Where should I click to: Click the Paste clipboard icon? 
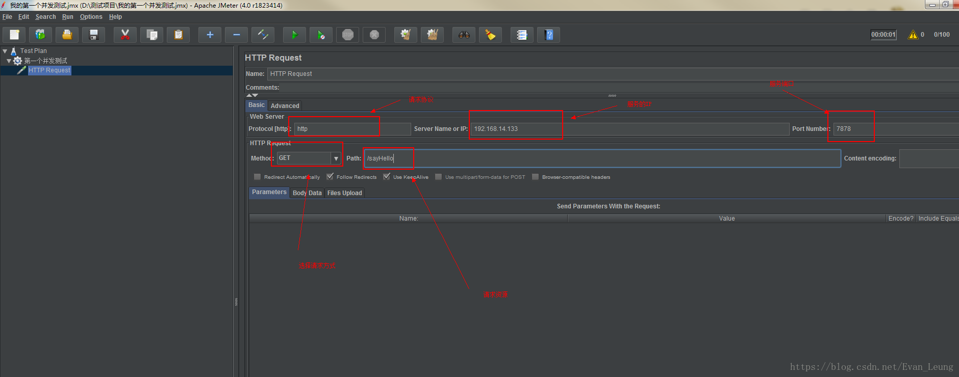coord(178,35)
